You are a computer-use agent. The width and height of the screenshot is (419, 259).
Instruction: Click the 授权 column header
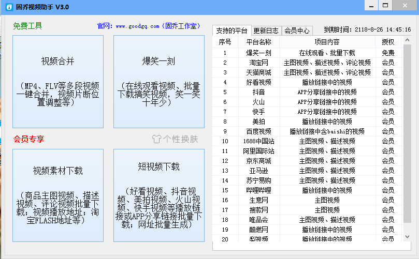click(388, 42)
